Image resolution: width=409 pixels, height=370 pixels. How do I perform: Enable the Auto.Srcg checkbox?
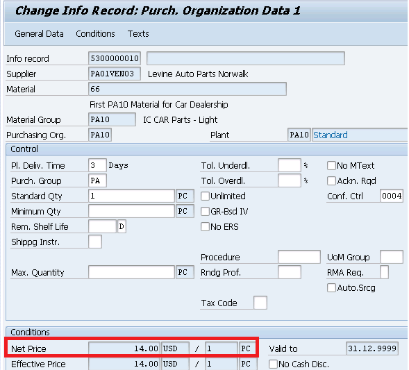(x=331, y=288)
